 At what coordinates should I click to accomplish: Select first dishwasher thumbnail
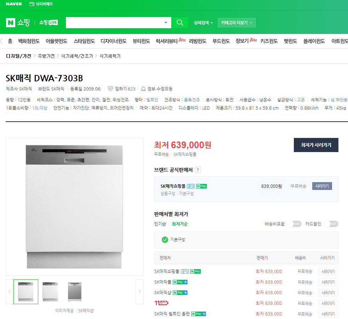[x=26, y=292]
